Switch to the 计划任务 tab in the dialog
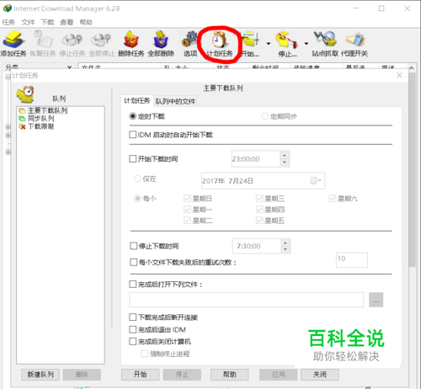This screenshot has width=421, height=389. (137, 101)
